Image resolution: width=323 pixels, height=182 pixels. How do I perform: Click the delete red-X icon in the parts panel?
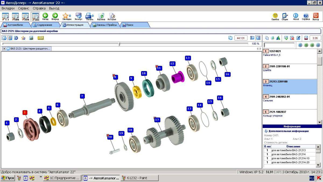pyautogui.click(x=292, y=38)
